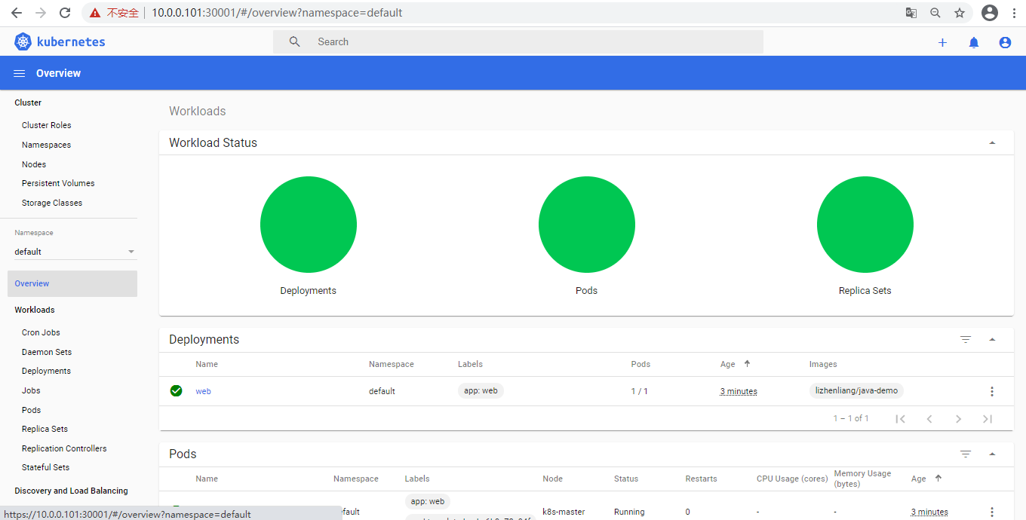Open the web deployment link
This screenshot has height=520, width=1026.
[x=203, y=391]
